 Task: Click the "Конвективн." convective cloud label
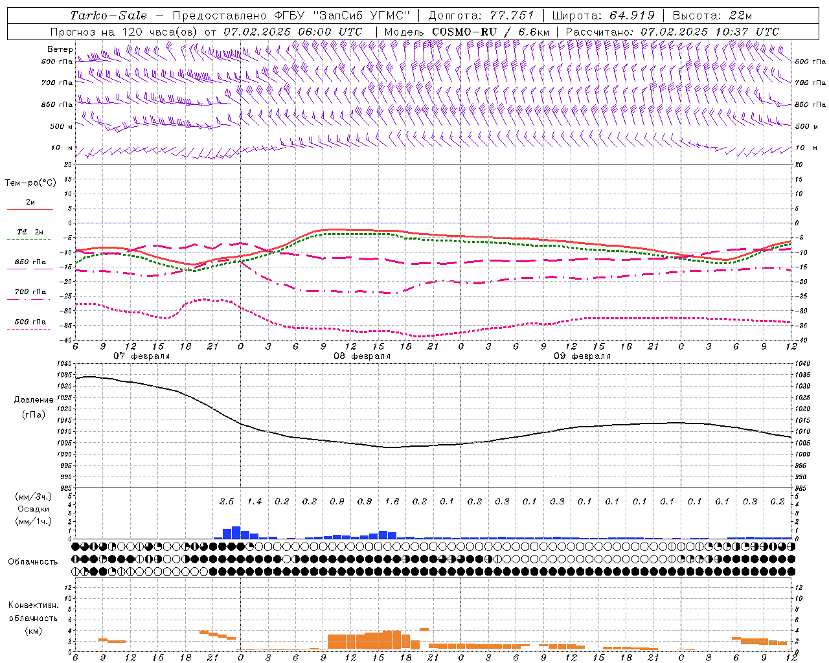pos(33,605)
